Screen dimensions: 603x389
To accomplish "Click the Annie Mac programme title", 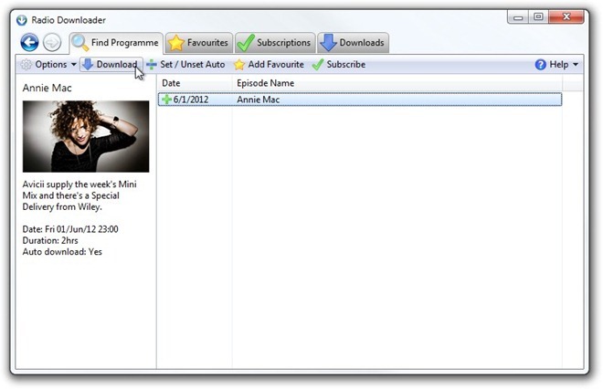I will click(x=47, y=88).
